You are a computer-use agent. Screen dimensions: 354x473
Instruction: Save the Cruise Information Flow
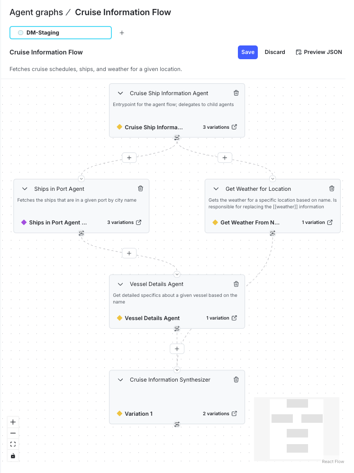click(x=247, y=52)
